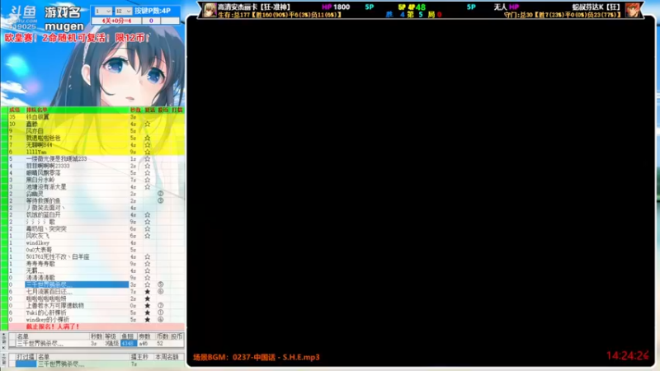Click the highlighted blue 鱼翅 value cell
This screenshot has width=660, height=371.
tap(128, 344)
